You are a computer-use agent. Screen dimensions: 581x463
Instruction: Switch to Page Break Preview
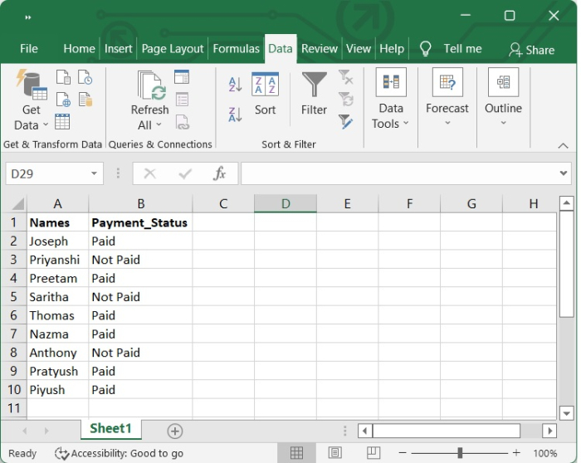click(x=373, y=453)
